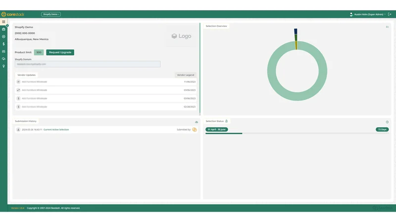Click the logout icon in top bar

click(390, 14)
